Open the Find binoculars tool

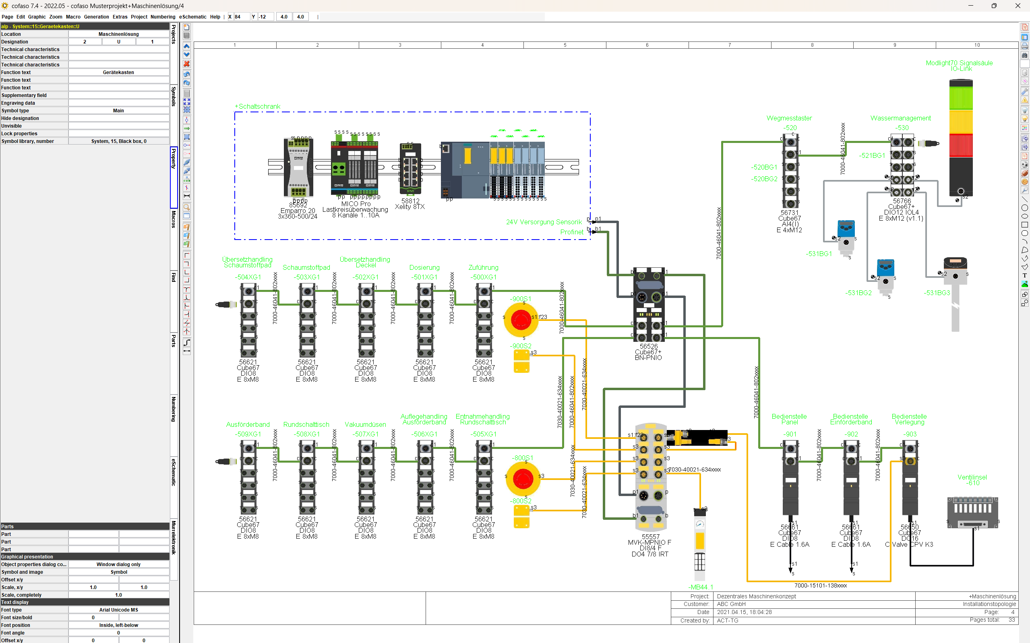(x=1025, y=56)
